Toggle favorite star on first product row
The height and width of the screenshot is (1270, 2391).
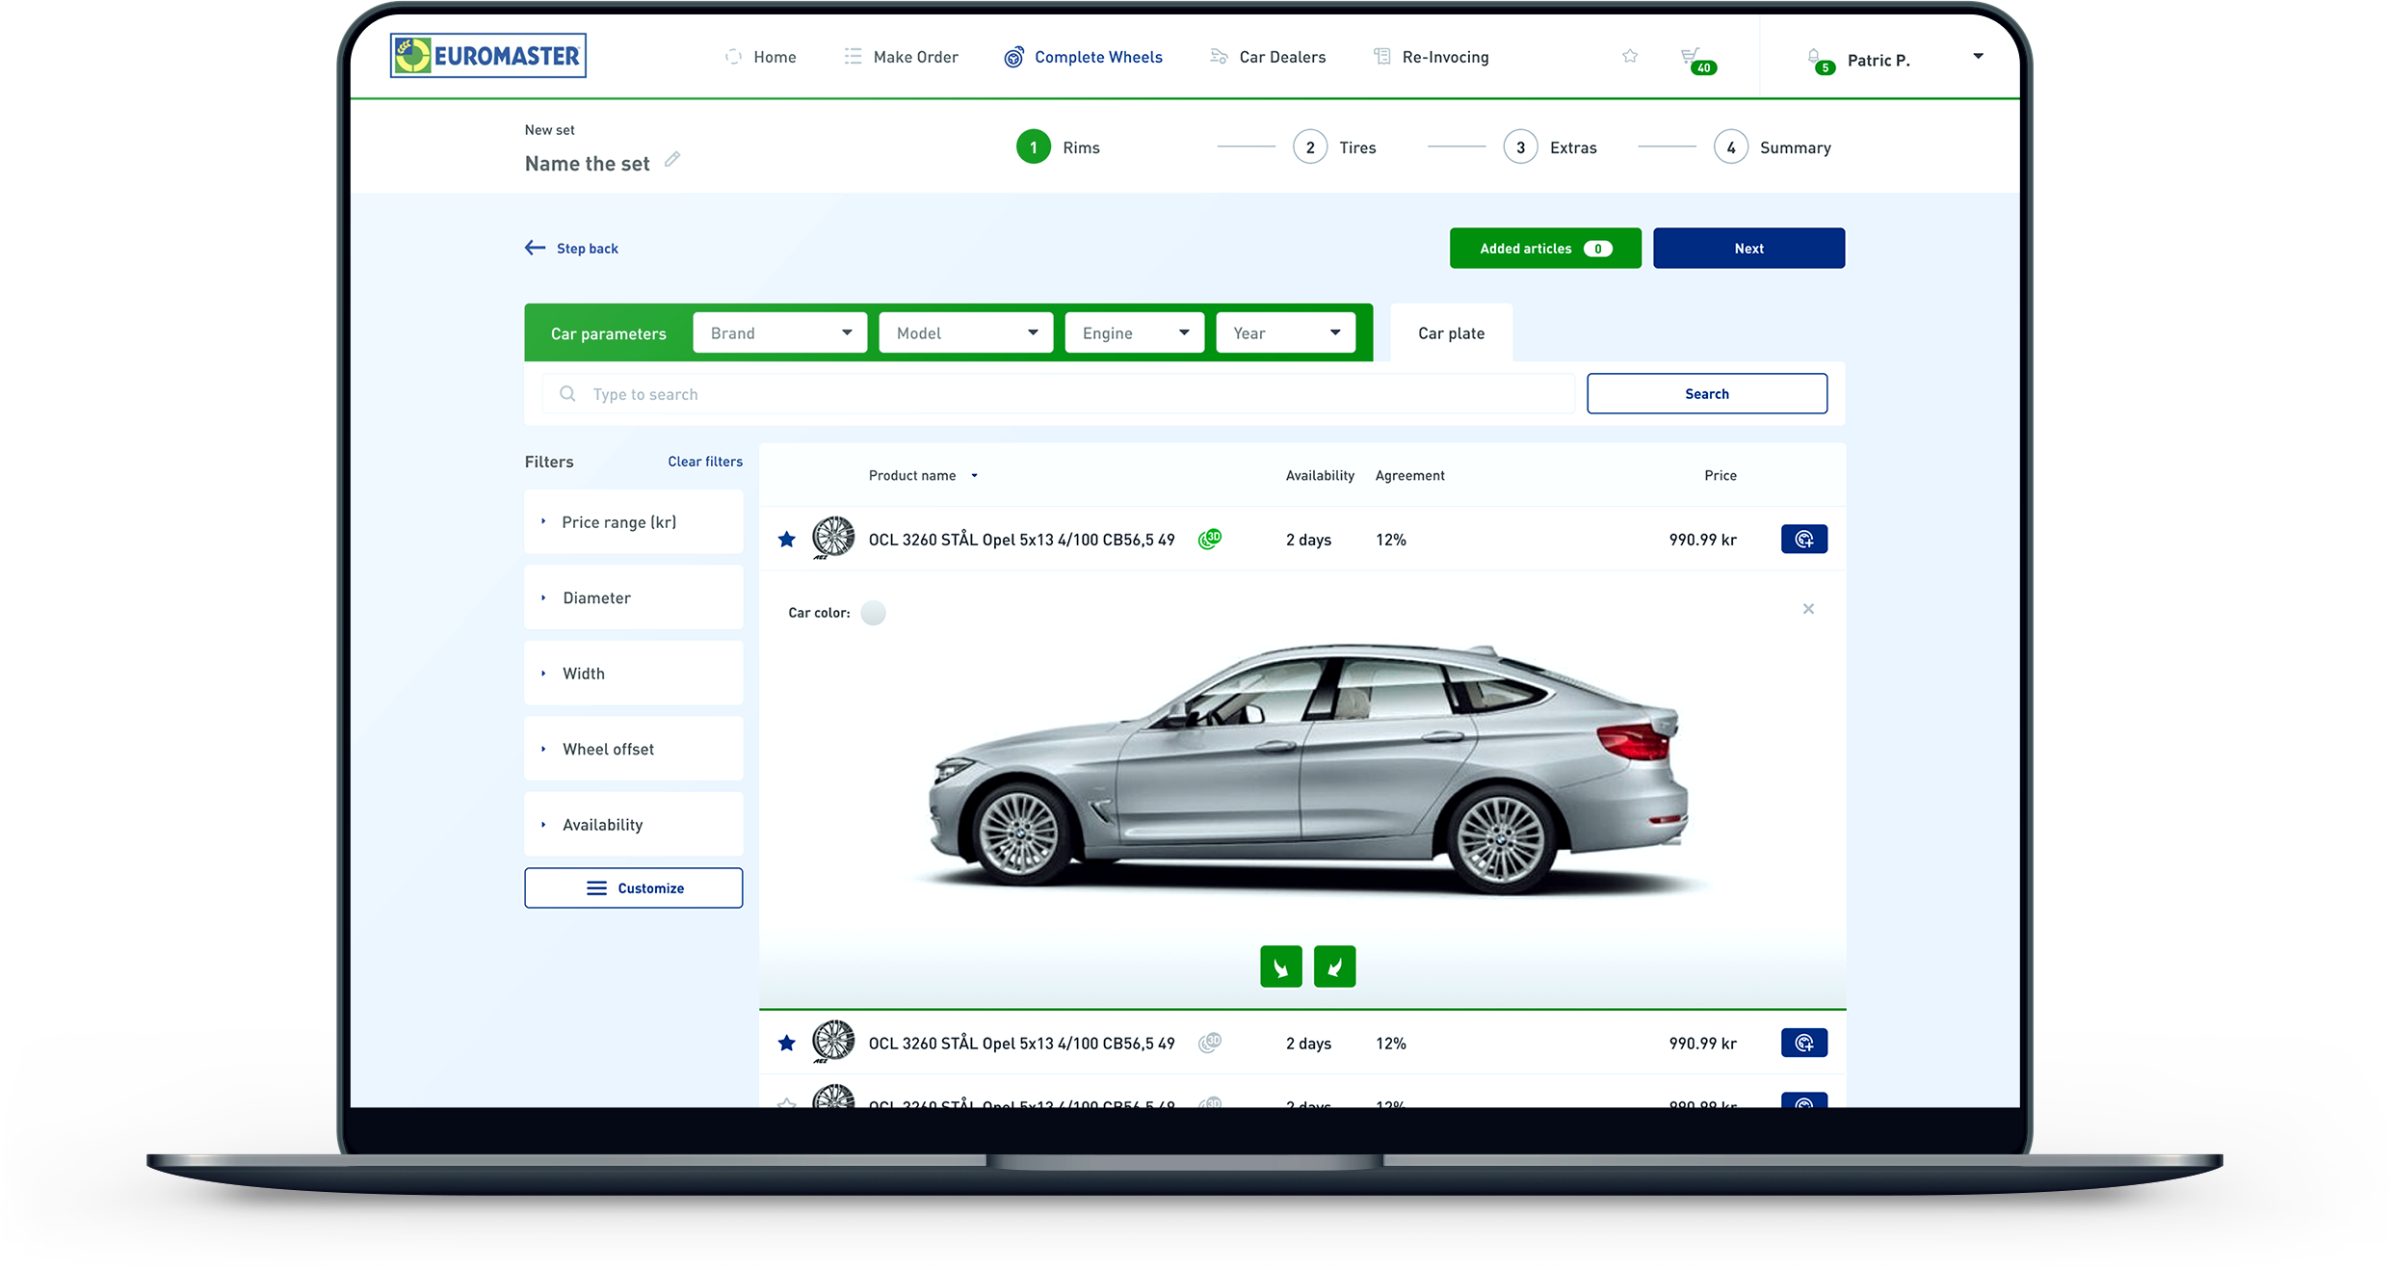pyautogui.click(x=787, y=540)
